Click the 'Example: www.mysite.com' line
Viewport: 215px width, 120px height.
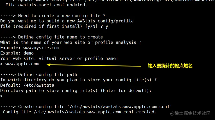point(30,48)
